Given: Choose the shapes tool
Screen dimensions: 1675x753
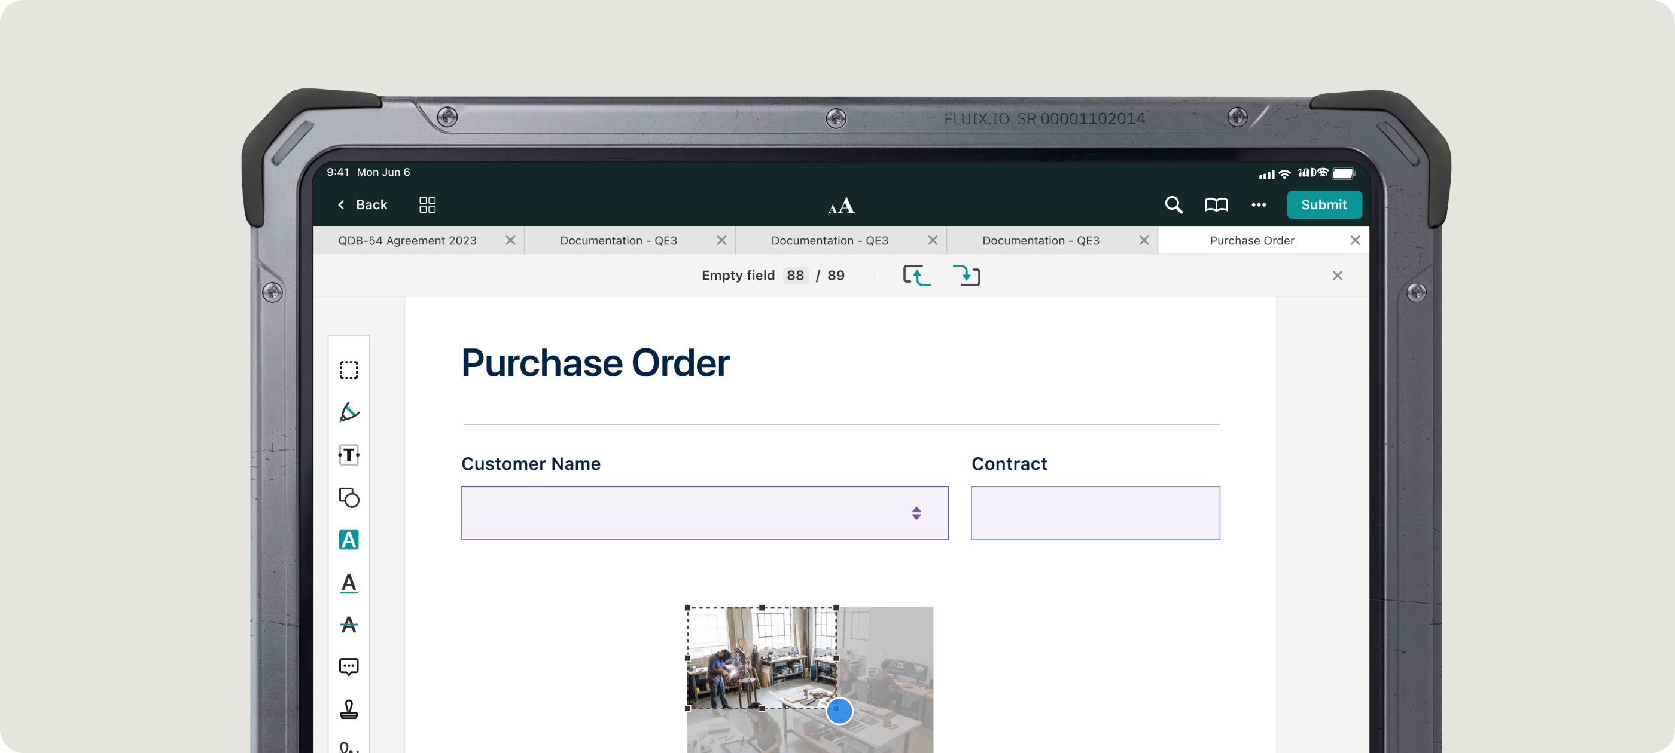Looking at the screenshot, I should 349,498.
